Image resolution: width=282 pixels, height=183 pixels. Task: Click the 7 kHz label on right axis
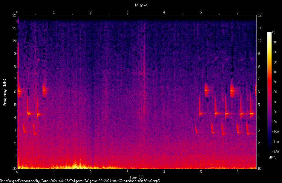[x=259, y=79]
